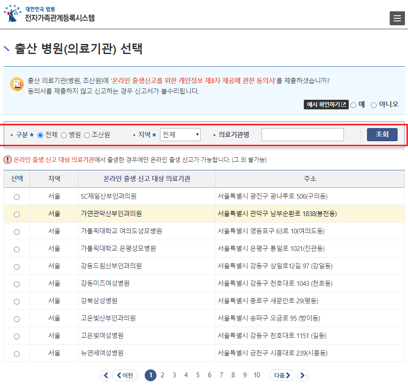408x386 pixels.
Task: Go to page 7
Action: (221, 375)
